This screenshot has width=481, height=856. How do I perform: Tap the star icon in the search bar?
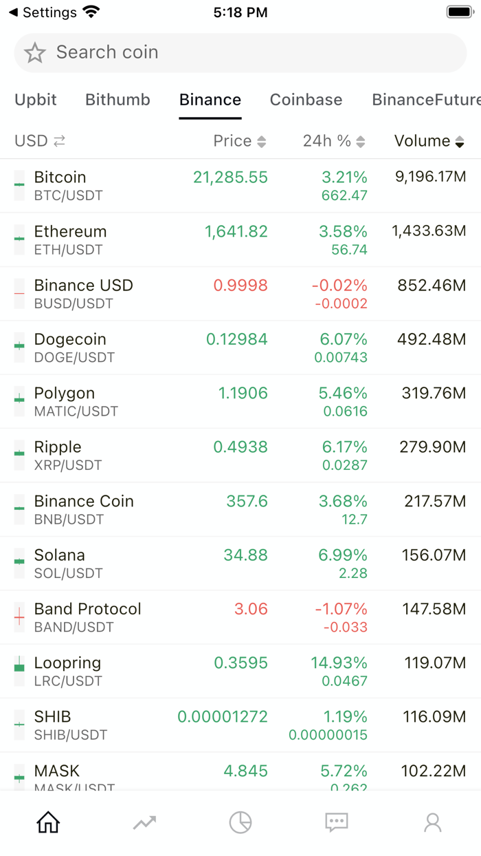(x=34, y=52)
